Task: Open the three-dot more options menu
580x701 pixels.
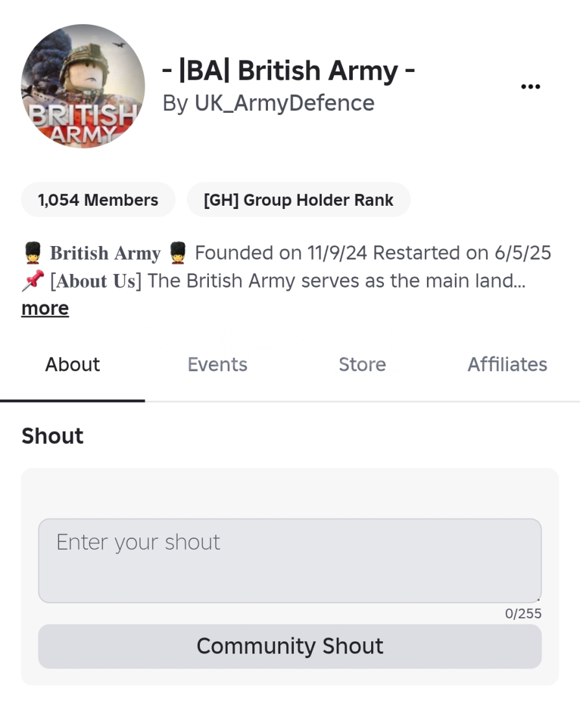Action: (531, 87)
